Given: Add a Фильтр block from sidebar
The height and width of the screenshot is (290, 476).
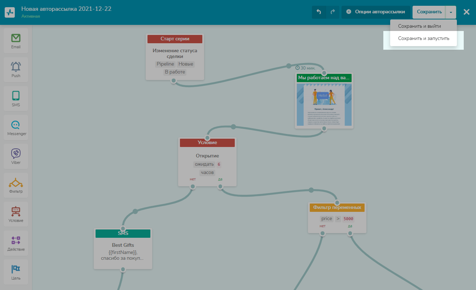Looking at the screenshot, I should click(16, 185).
